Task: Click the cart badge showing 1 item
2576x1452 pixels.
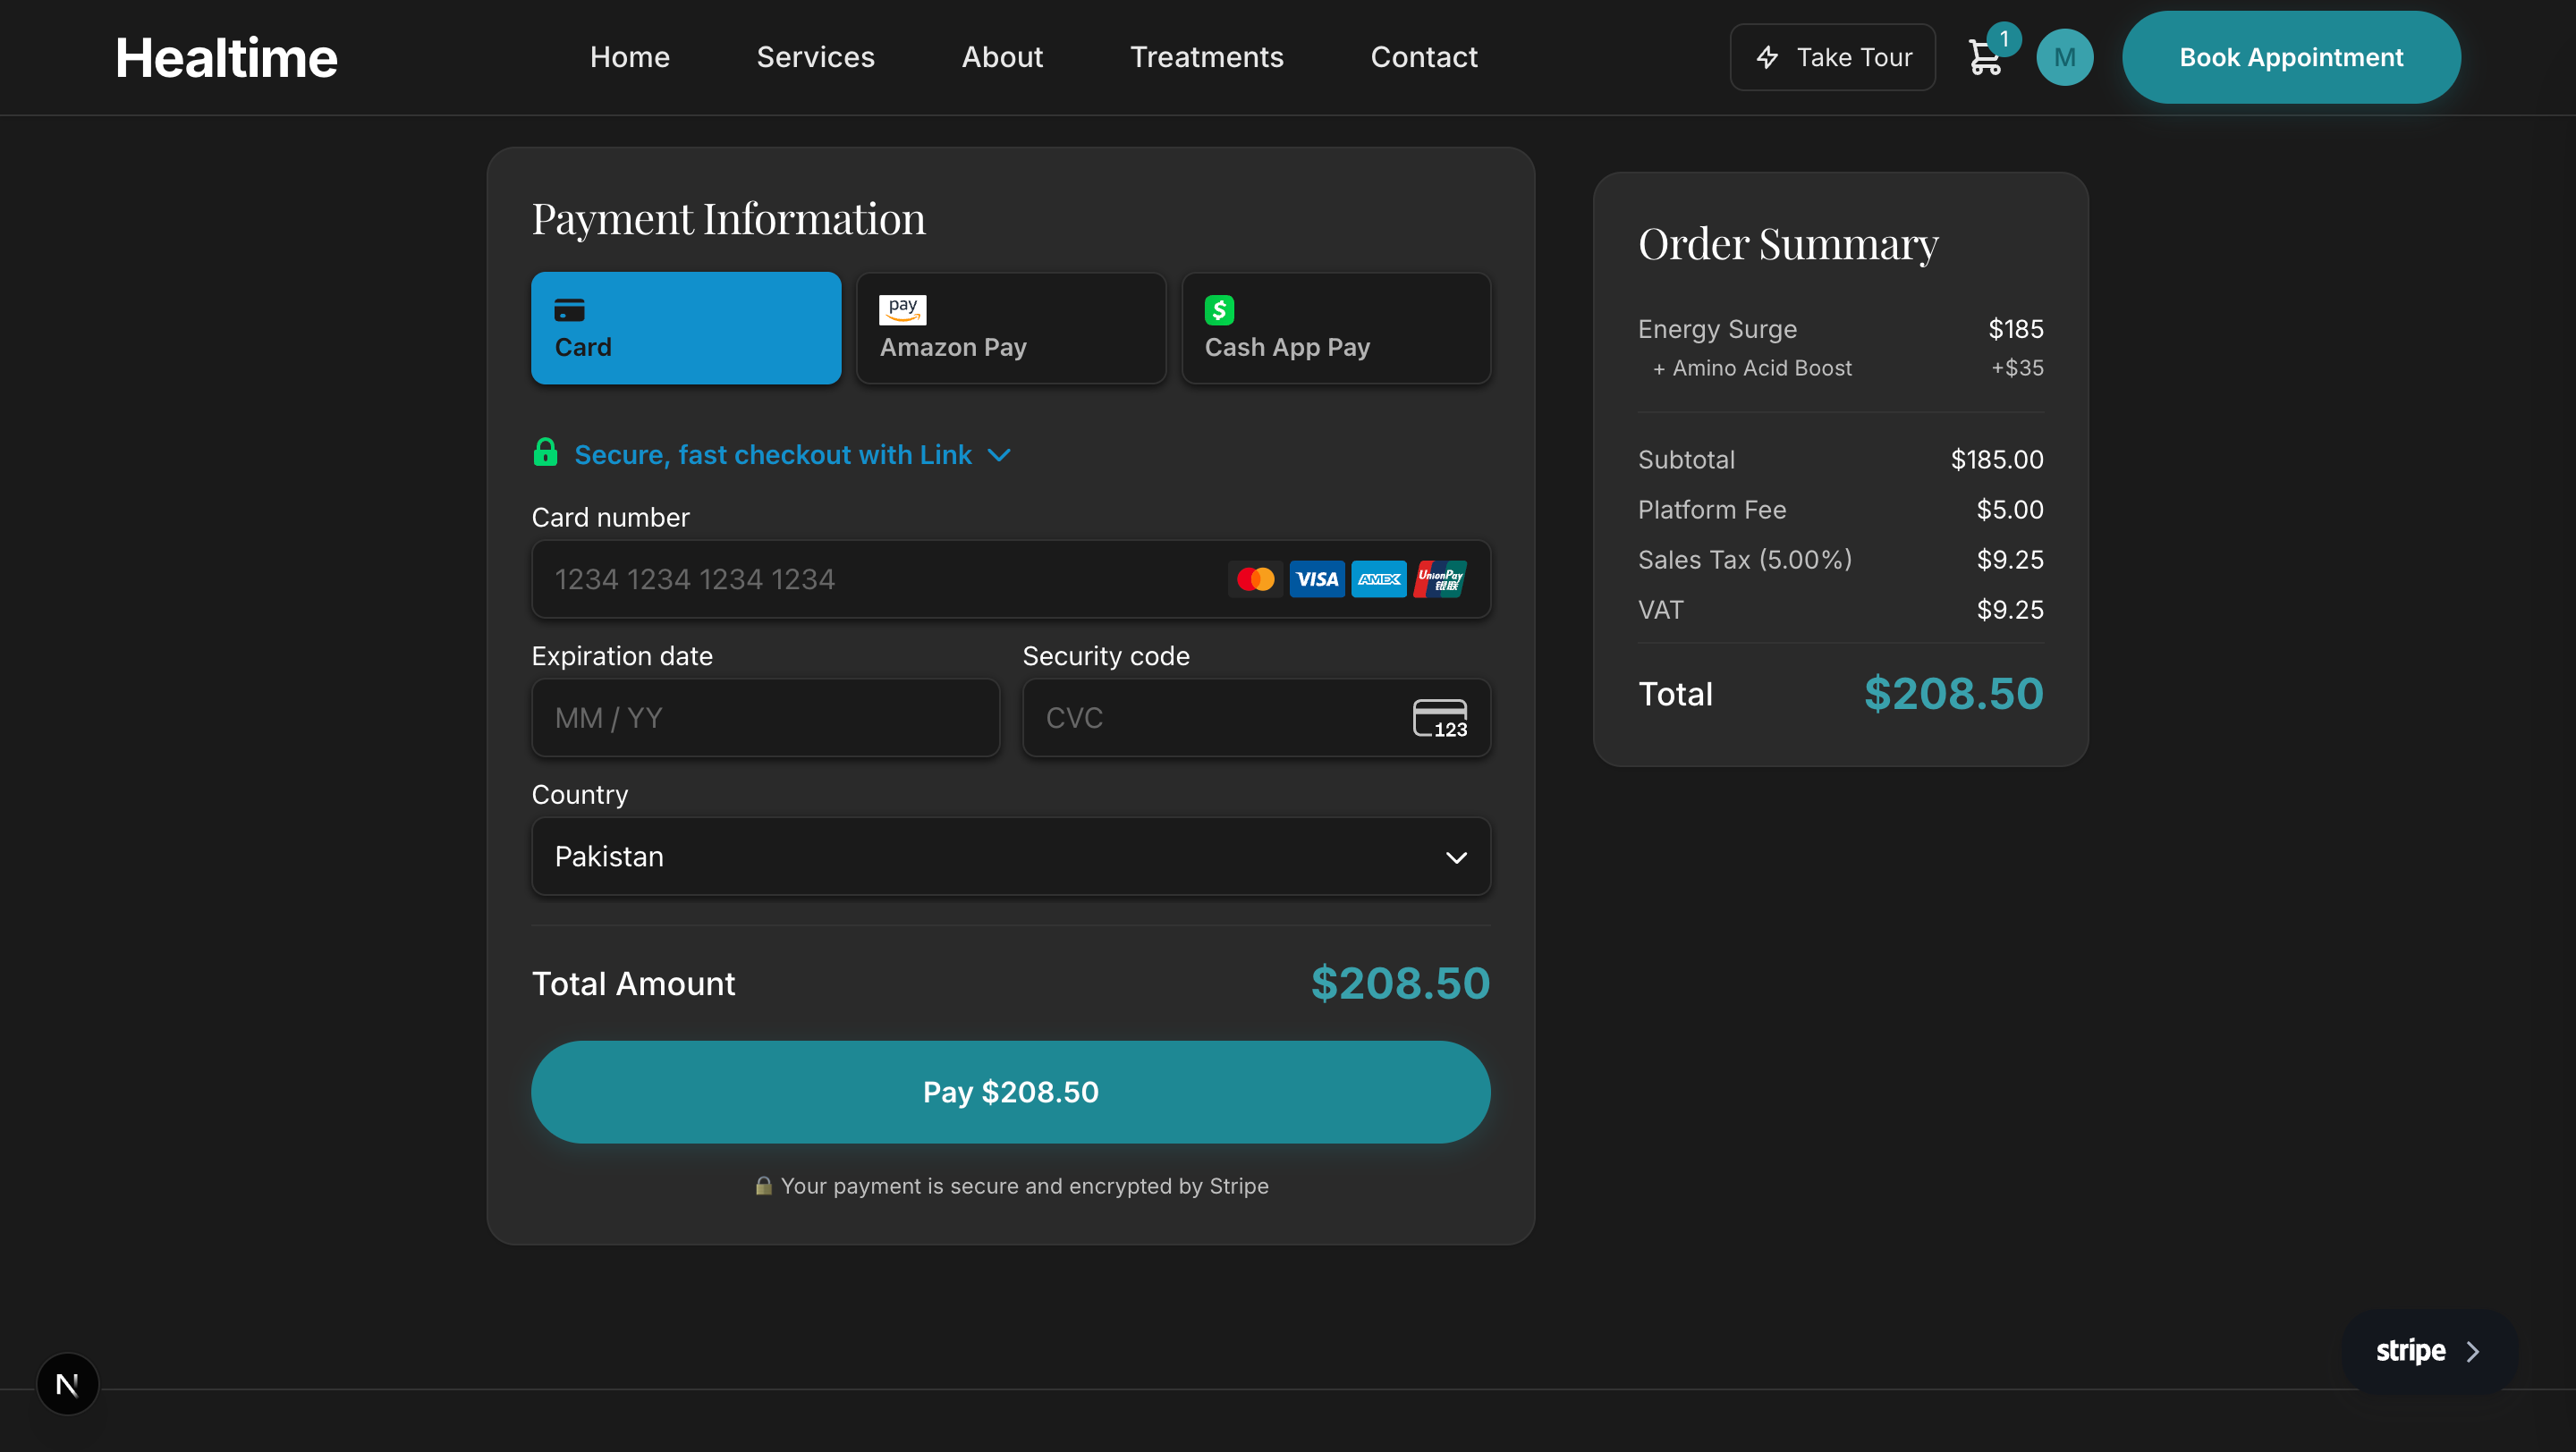Action: 2004,39
